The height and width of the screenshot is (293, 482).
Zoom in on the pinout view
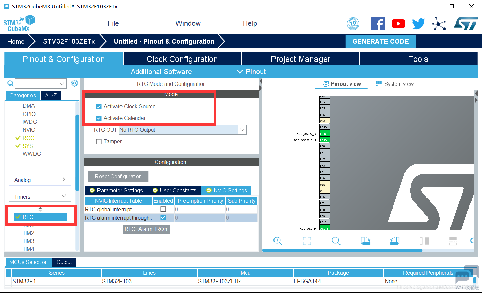click(x=278, y=241)
